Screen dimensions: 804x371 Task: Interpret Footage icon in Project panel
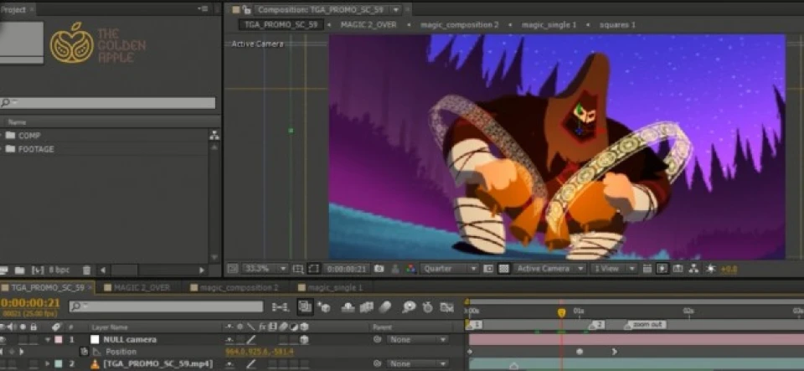(4, 270)
